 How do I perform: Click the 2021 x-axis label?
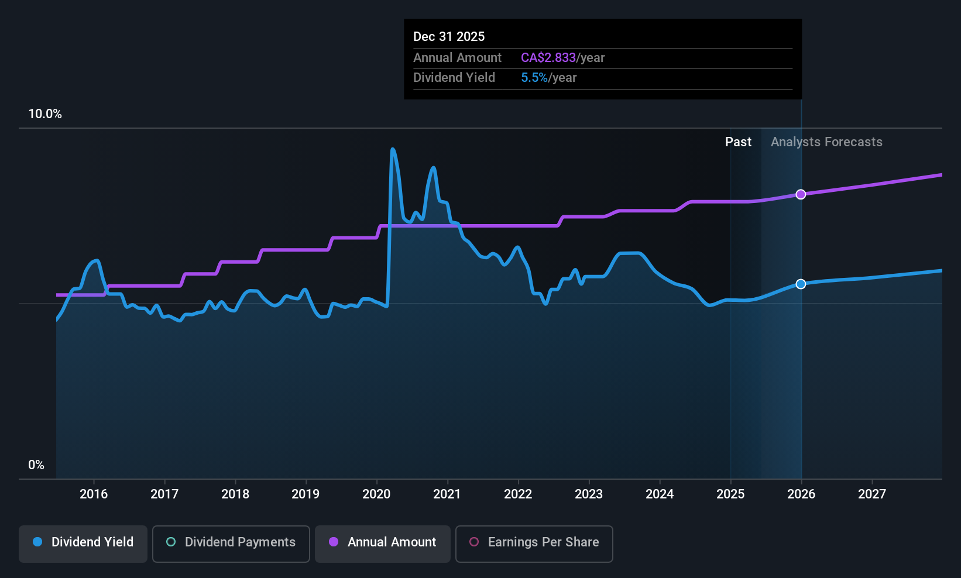(x=447, y=494)
